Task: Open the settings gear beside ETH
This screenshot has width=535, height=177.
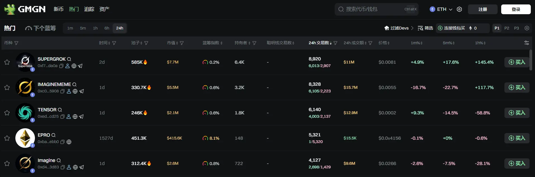Action: click(x=459, y=9)
